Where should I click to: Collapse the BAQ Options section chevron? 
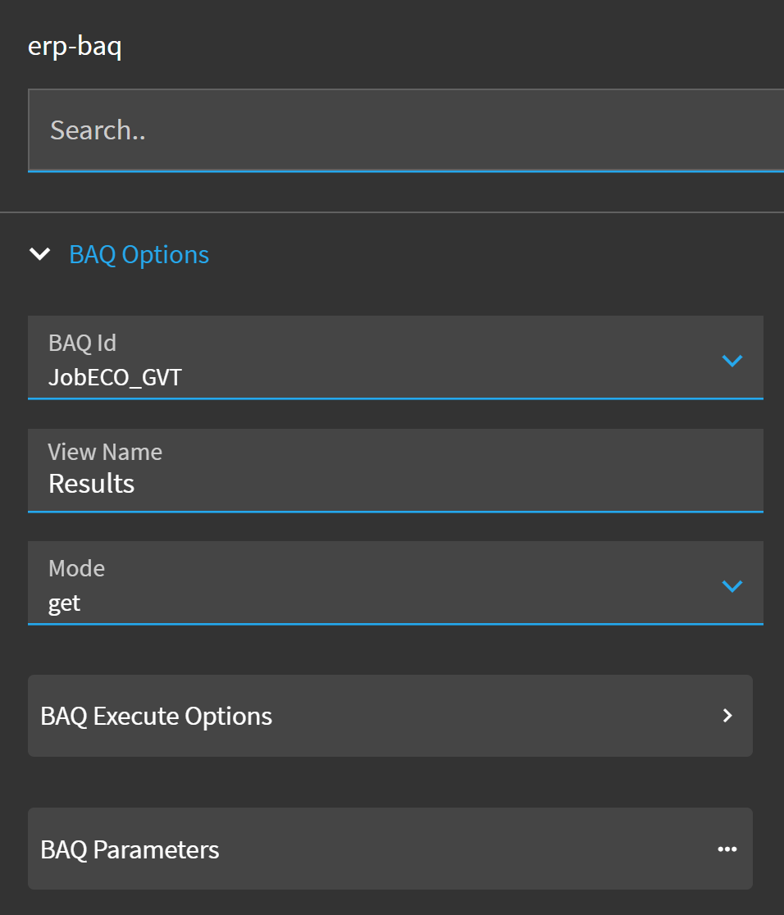(39, 254)
